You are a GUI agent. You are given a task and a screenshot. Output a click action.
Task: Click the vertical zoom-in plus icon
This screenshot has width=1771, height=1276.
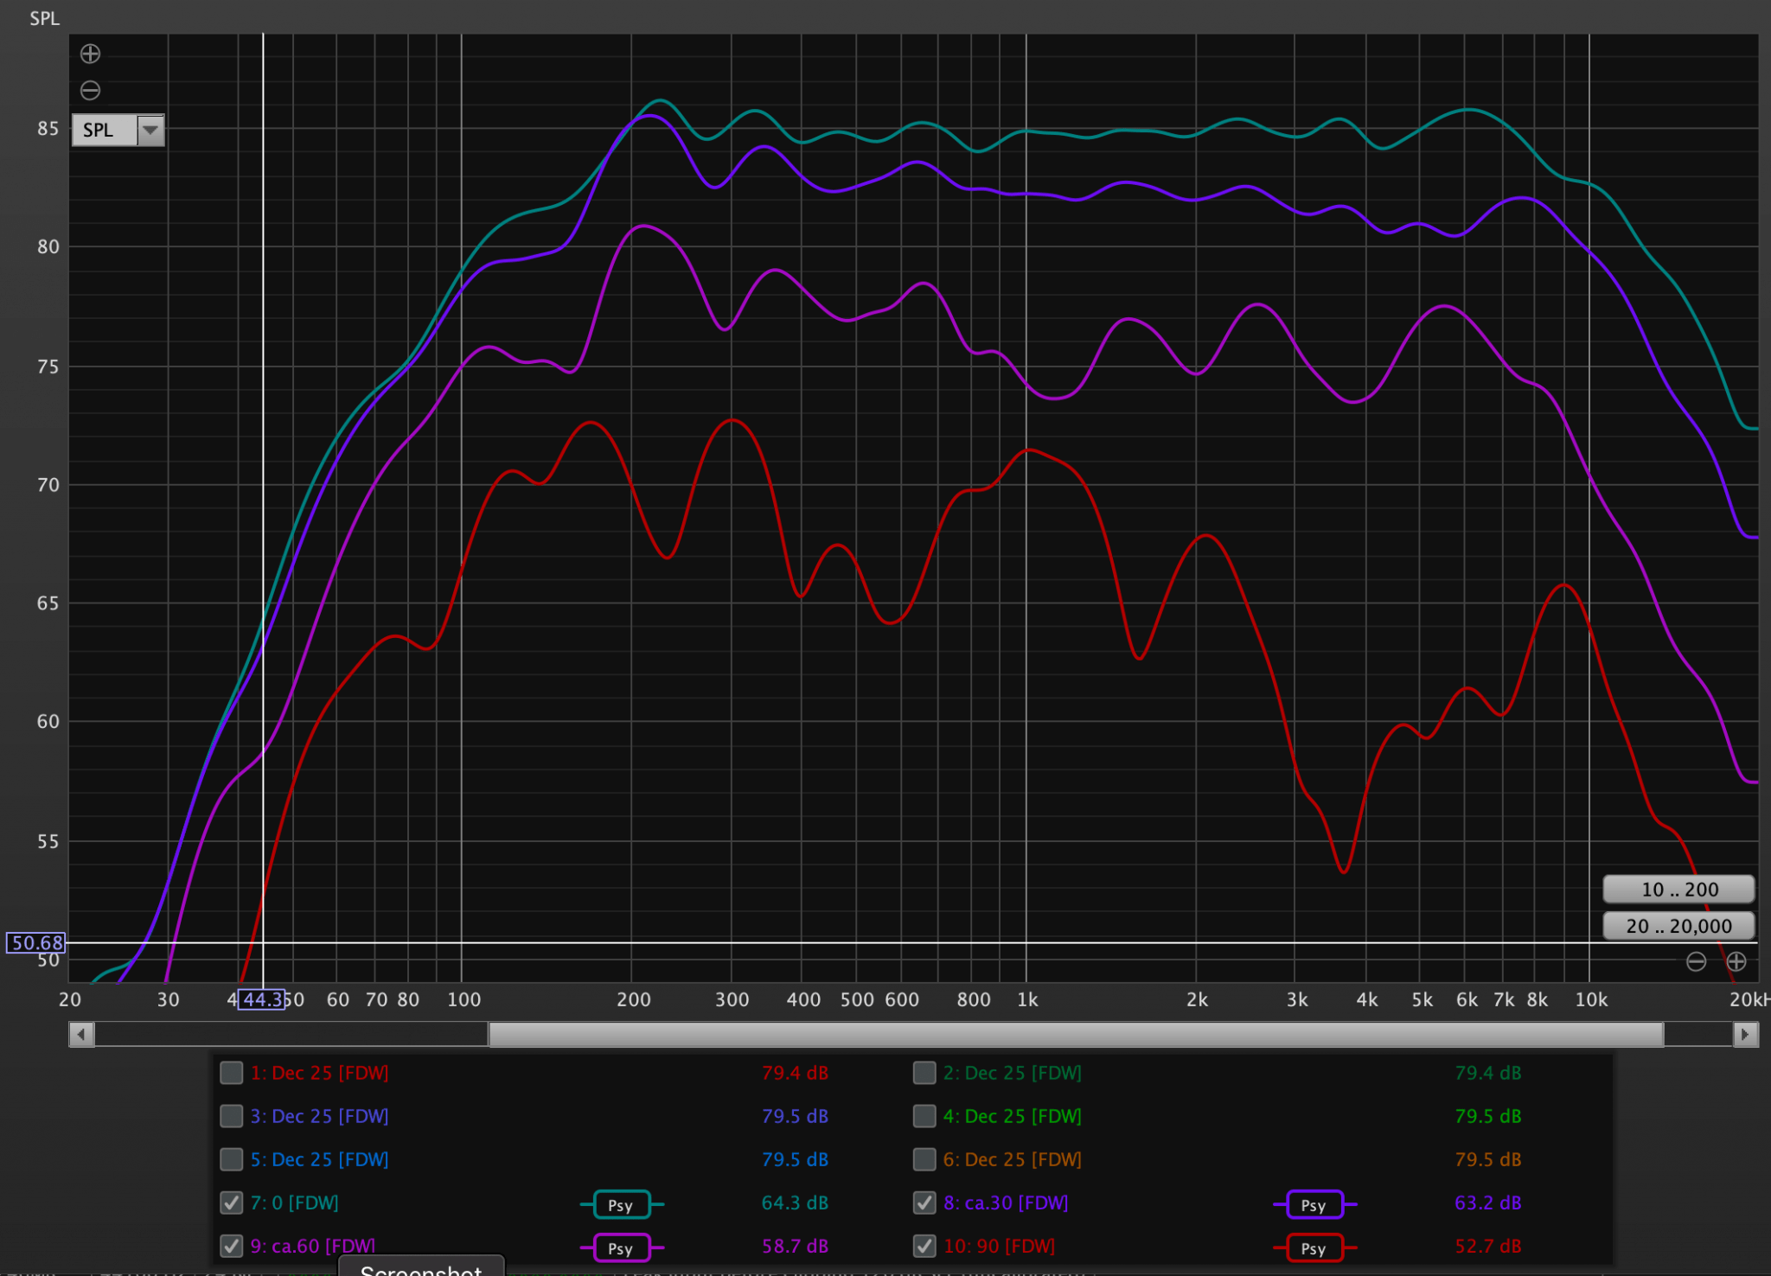pos(90,54)
